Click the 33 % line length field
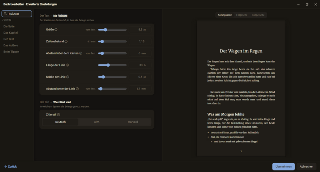Image resolution: width=320 pixels, height=172 pixels. 140,65
